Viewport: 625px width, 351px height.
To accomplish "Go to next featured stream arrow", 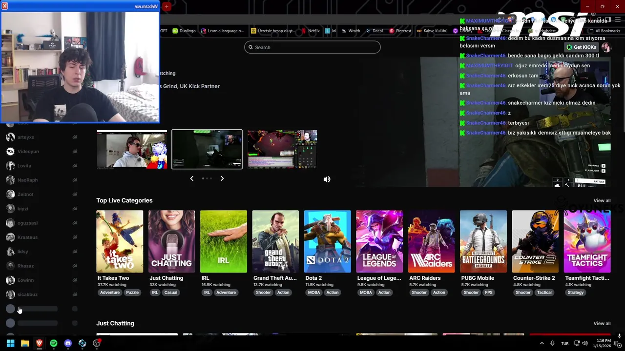I will click(x=222, y=178).
